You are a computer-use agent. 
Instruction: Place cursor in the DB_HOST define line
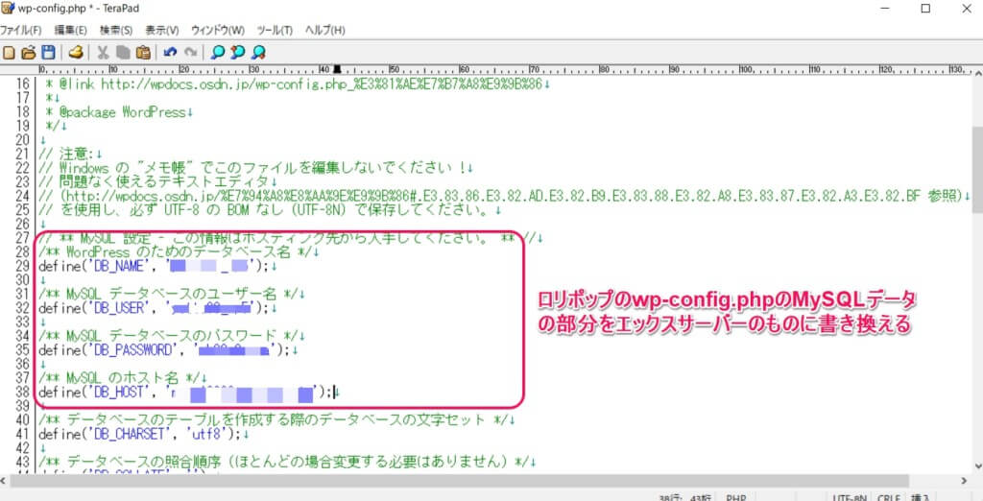(189, 394)
